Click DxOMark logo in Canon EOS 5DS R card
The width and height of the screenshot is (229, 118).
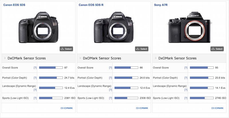click(142, 108)
